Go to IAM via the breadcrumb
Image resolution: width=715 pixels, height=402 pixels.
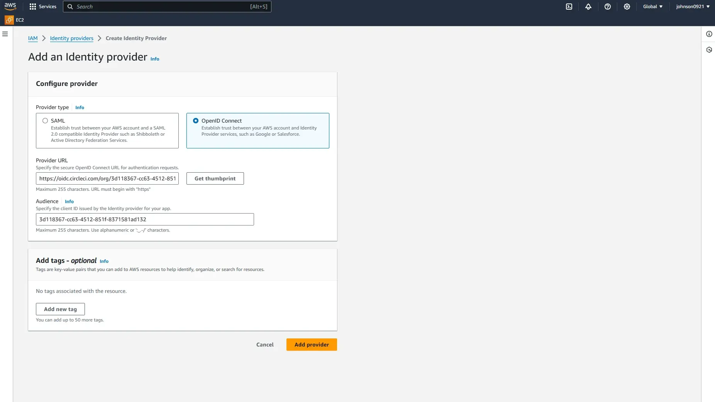click(33, 38)
